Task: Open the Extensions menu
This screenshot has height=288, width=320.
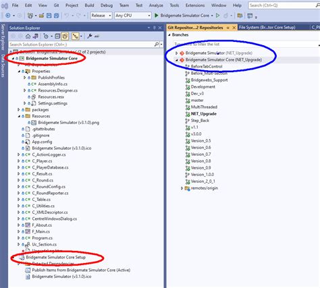Action: coord(195,5)
